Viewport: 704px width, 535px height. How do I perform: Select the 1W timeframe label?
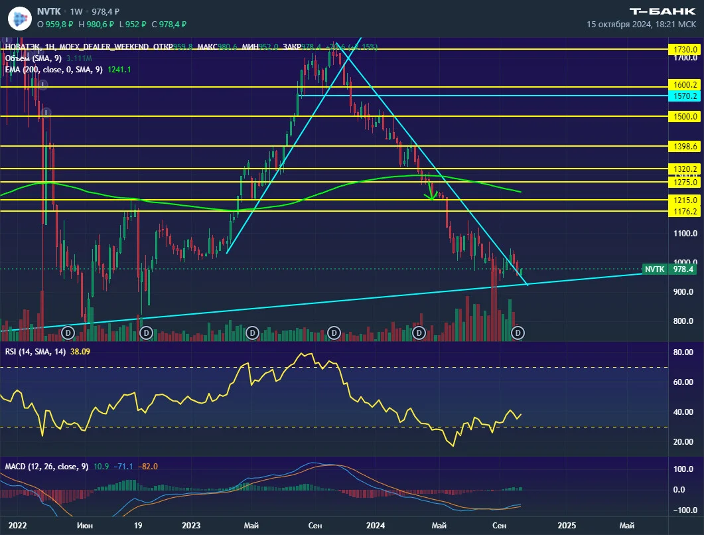(76, 12)
